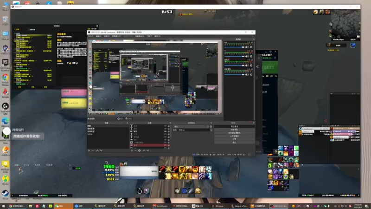
Task: Undock the audio mixer panel via header icon
Action: [253, 39]
